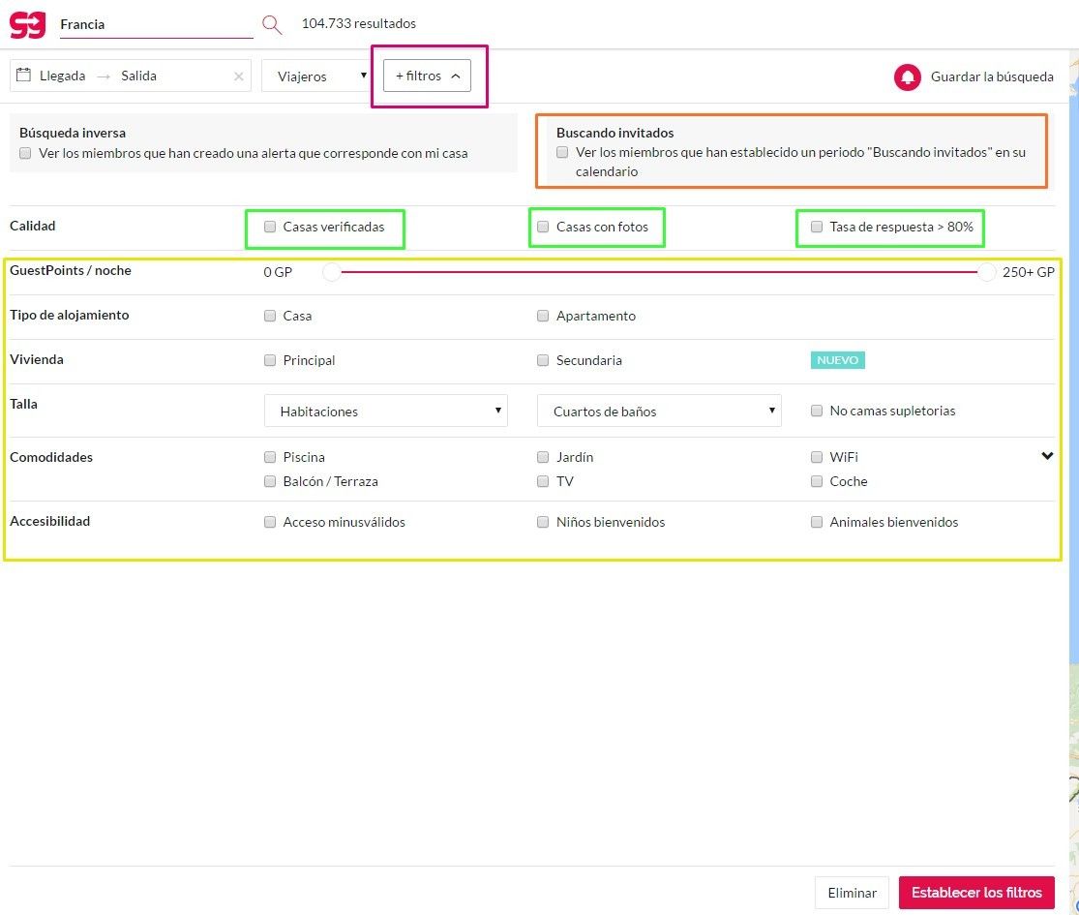Check Casas verificadas
The image size is (1079, 915).
coord(270,227)
